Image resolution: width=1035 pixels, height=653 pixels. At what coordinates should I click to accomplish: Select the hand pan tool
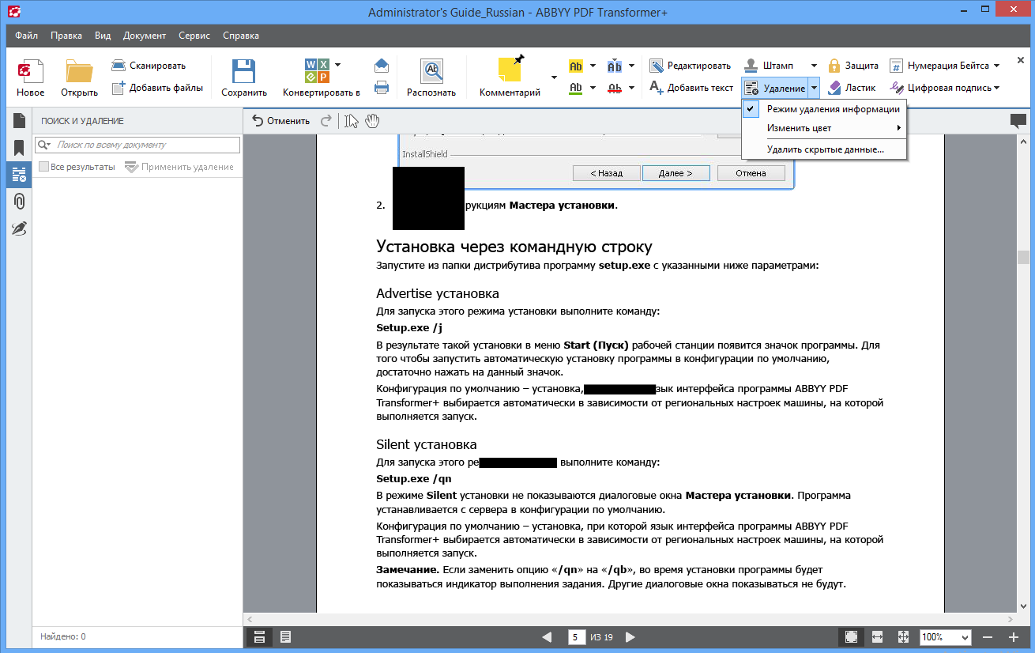coord(372,121)
